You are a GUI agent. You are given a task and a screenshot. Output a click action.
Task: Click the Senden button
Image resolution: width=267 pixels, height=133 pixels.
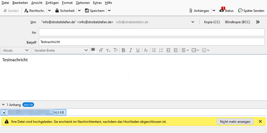(11, 11)
